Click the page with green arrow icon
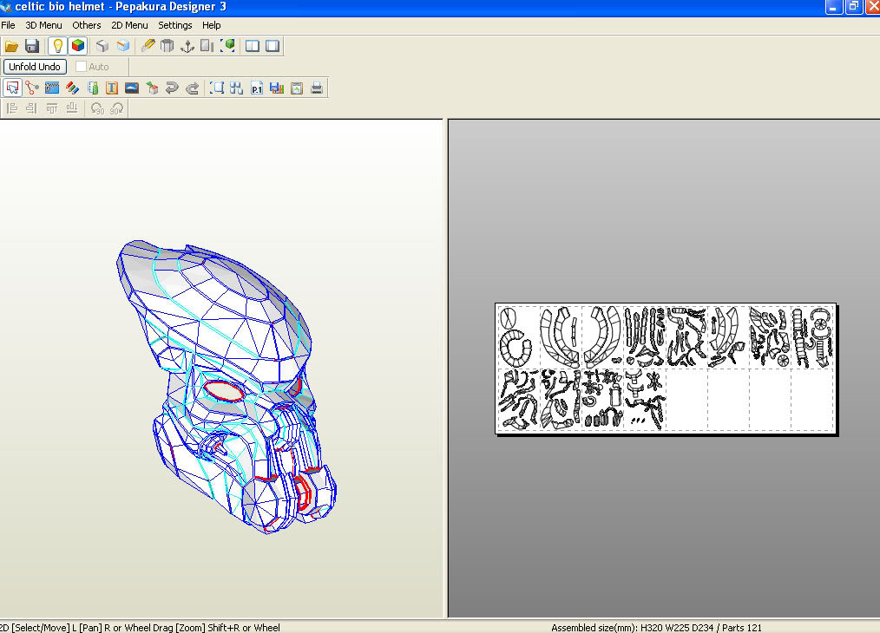 (x=297, y=88)
